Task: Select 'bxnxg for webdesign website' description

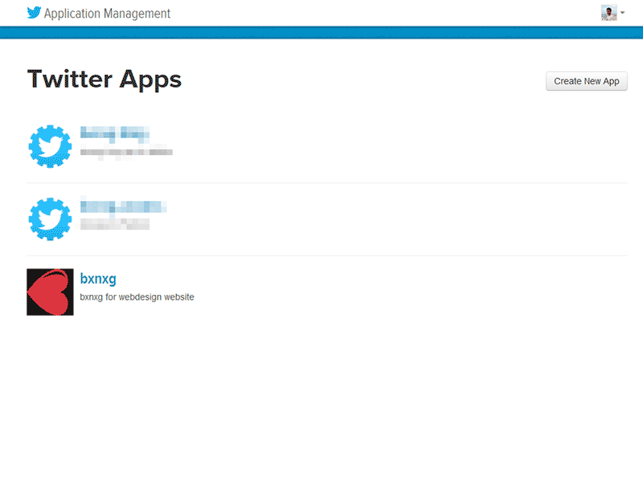Action: pos(137,296)
